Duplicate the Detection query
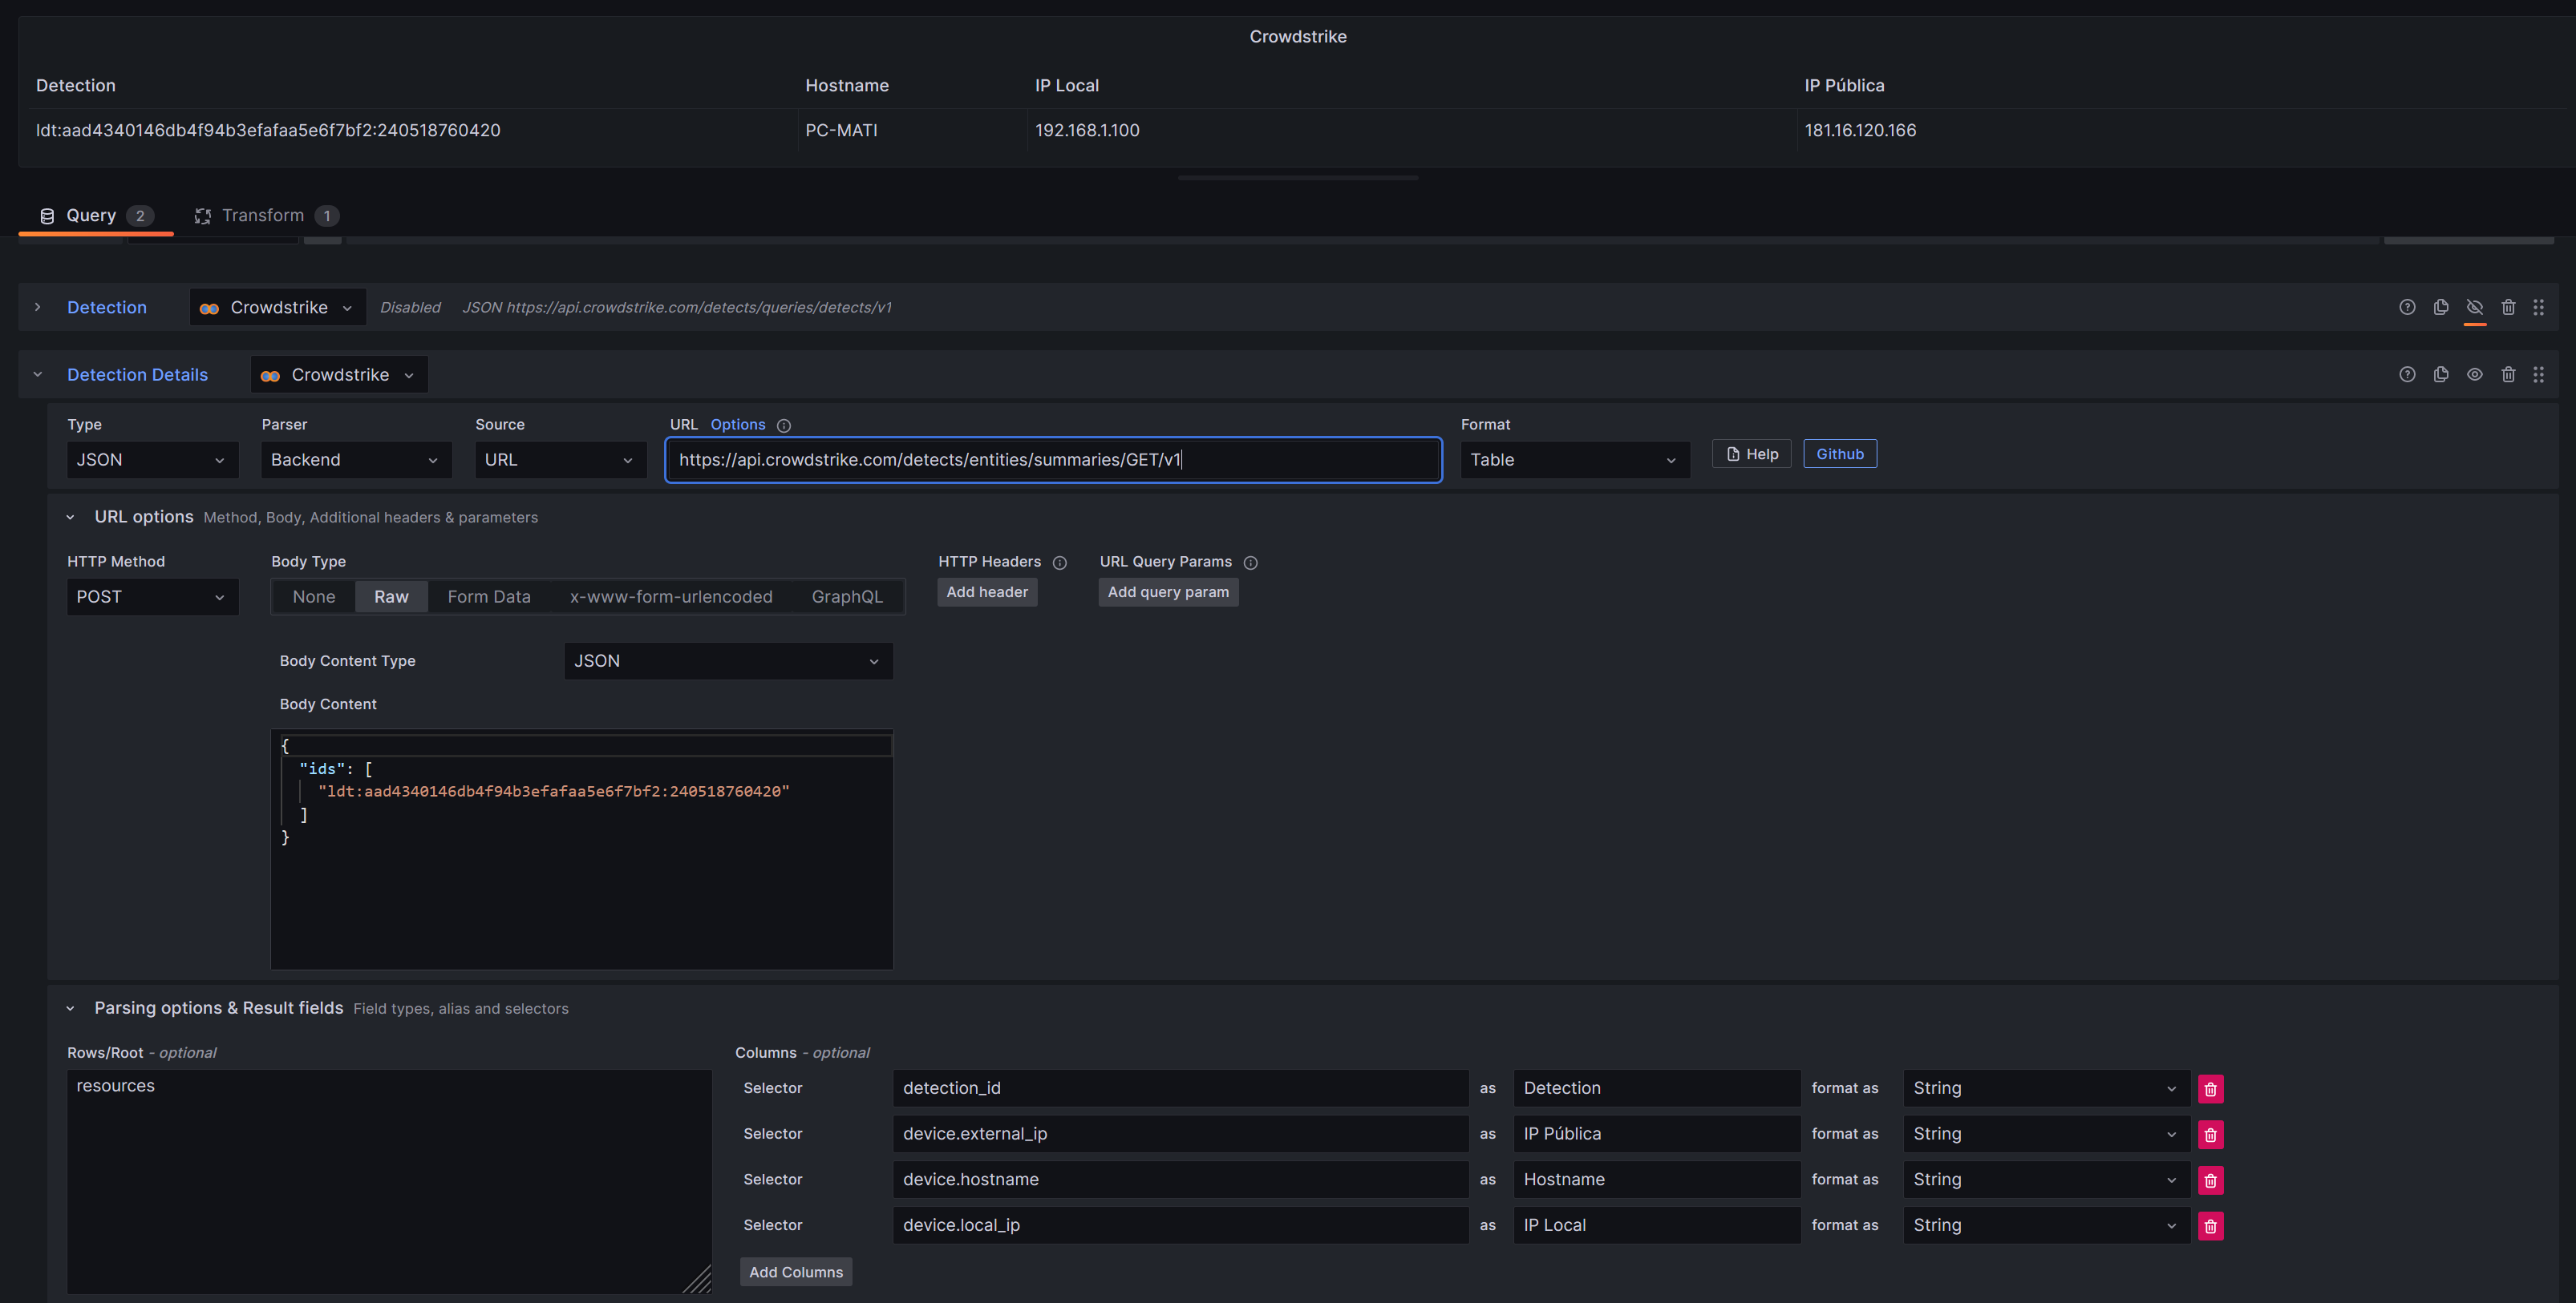Image resolution: width=2576 pixels, height=1303 pixels. (2441, 307)
